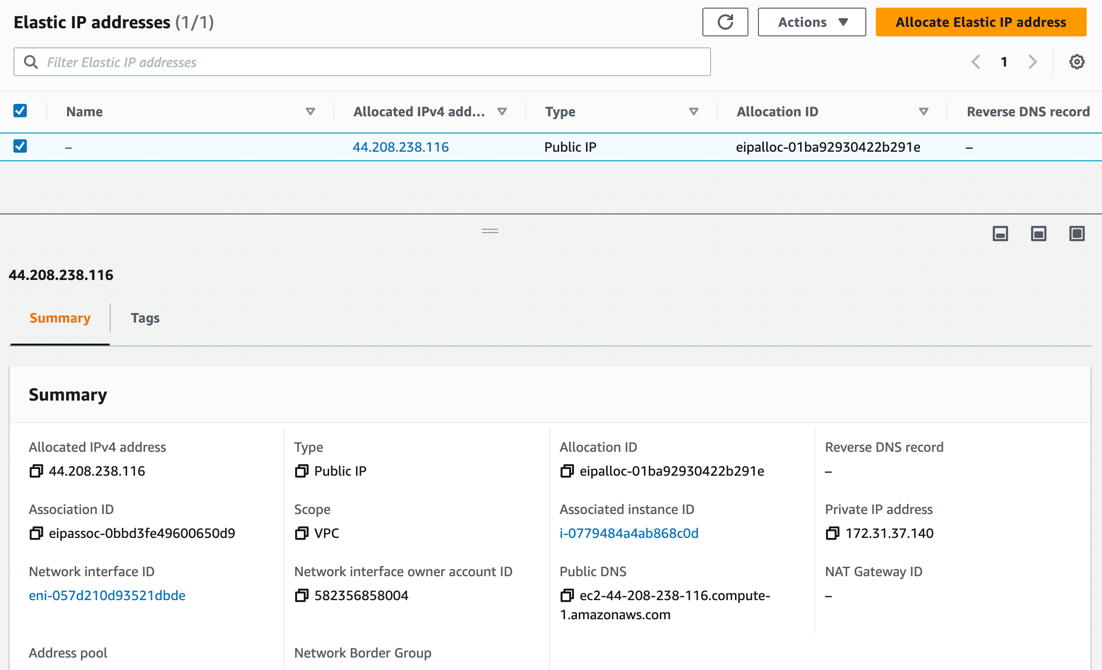
Task: Toggle the select-all checkbox in header
Action: point(20,111)
